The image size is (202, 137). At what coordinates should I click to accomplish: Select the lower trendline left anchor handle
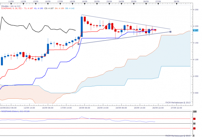pyautogui.click(x=79, y=44)
